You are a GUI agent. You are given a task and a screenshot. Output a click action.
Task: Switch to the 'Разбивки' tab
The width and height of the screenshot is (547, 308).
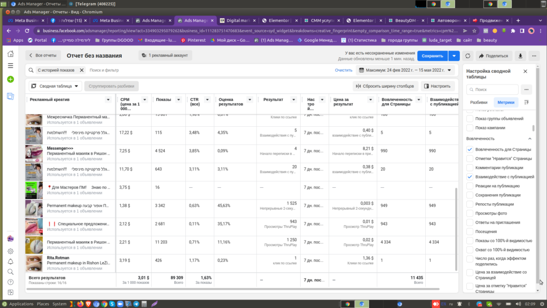click(x=478, y=102)
